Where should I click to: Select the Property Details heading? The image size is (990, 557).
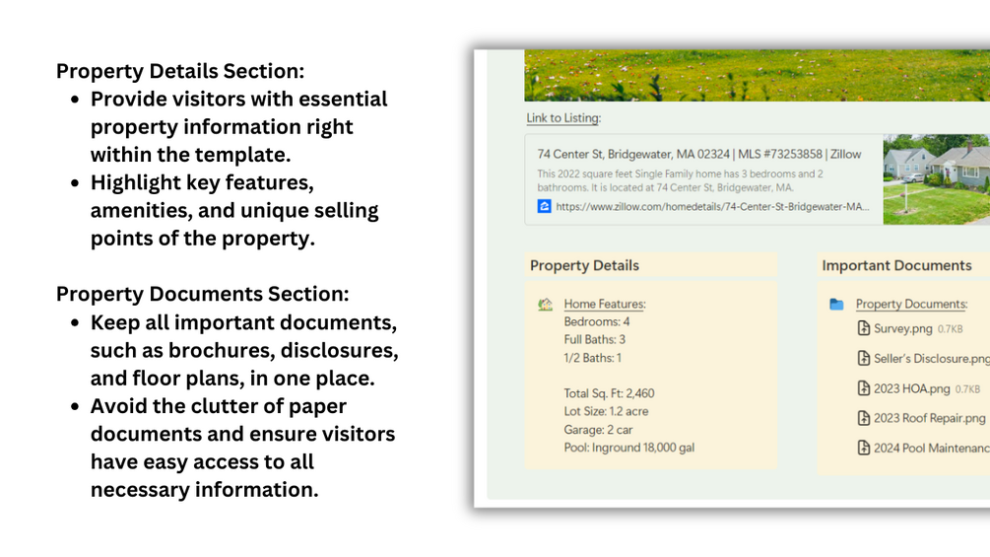pos(585,266)
